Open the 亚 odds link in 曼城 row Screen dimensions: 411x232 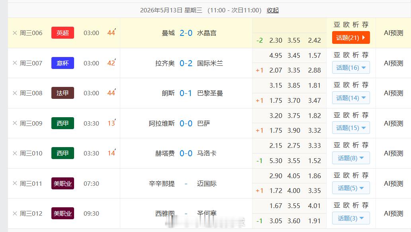click(337, 25)
